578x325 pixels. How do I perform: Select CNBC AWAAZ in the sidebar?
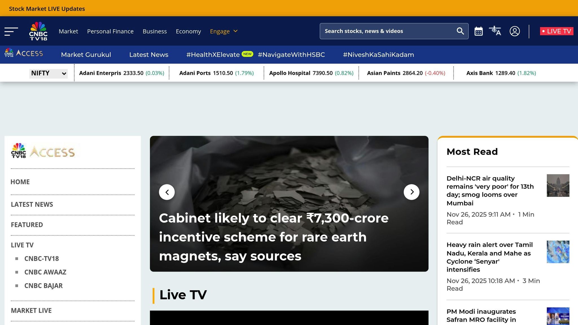(45, 272)
